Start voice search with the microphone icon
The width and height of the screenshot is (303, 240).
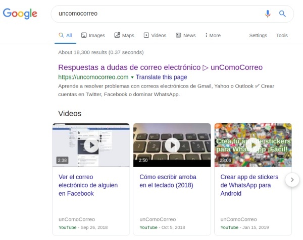[x=268, y=14]
